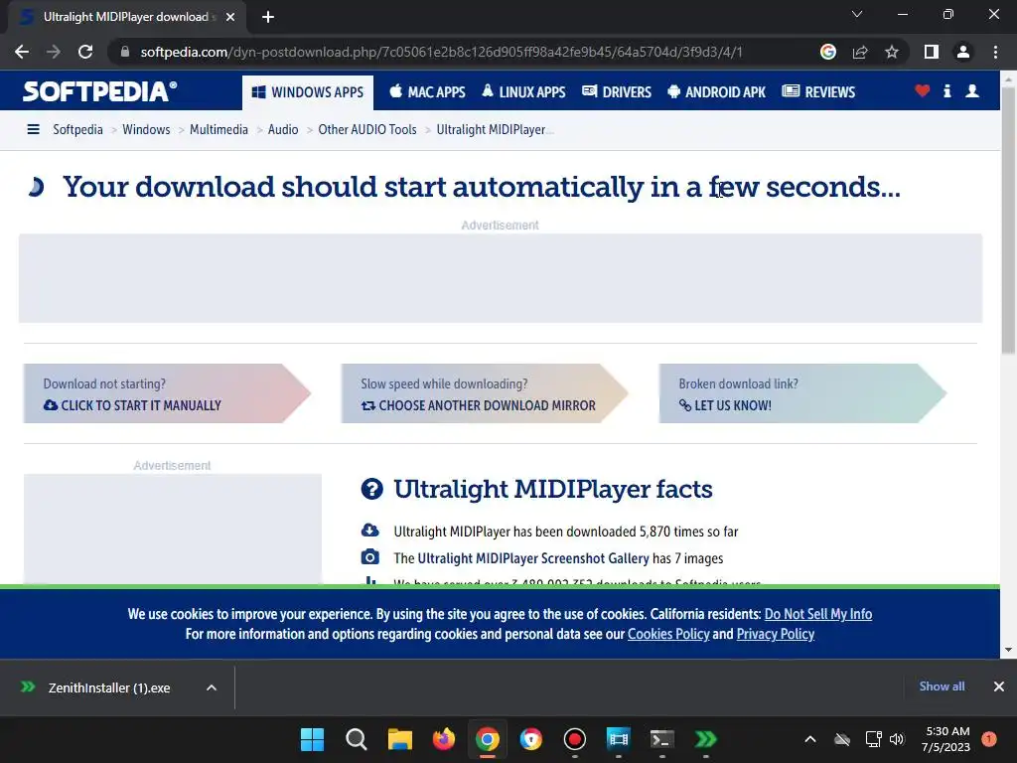This screenshot has height=763, width=1017.
Task: Open the ZenithInstaller (1).exe download
Action: [109, 687]
